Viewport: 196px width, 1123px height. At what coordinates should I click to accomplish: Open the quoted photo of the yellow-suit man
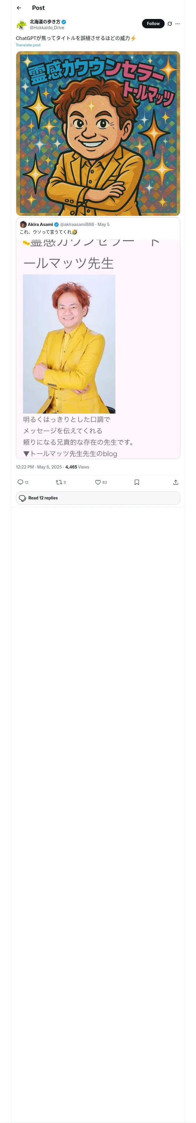69,343
